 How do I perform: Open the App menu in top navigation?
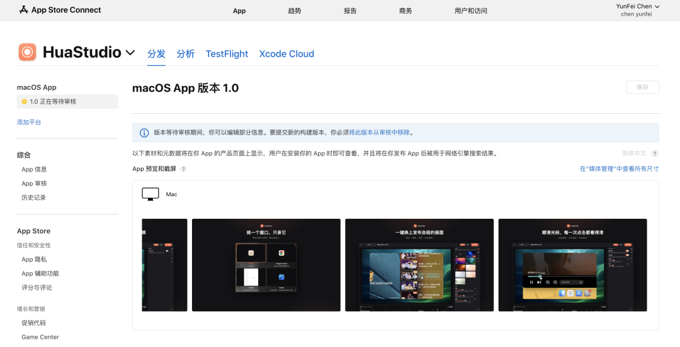coord(239,11)
